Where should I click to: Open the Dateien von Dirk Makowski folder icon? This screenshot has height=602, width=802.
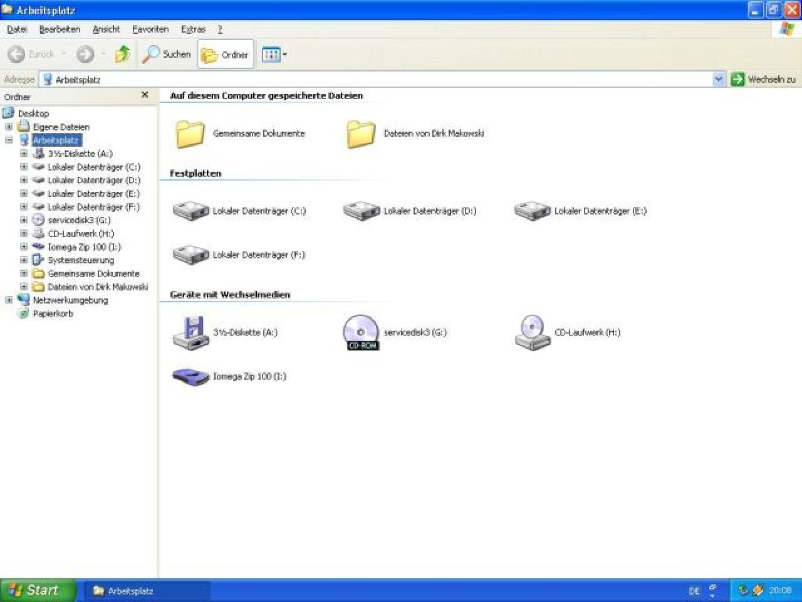point(361,134)
